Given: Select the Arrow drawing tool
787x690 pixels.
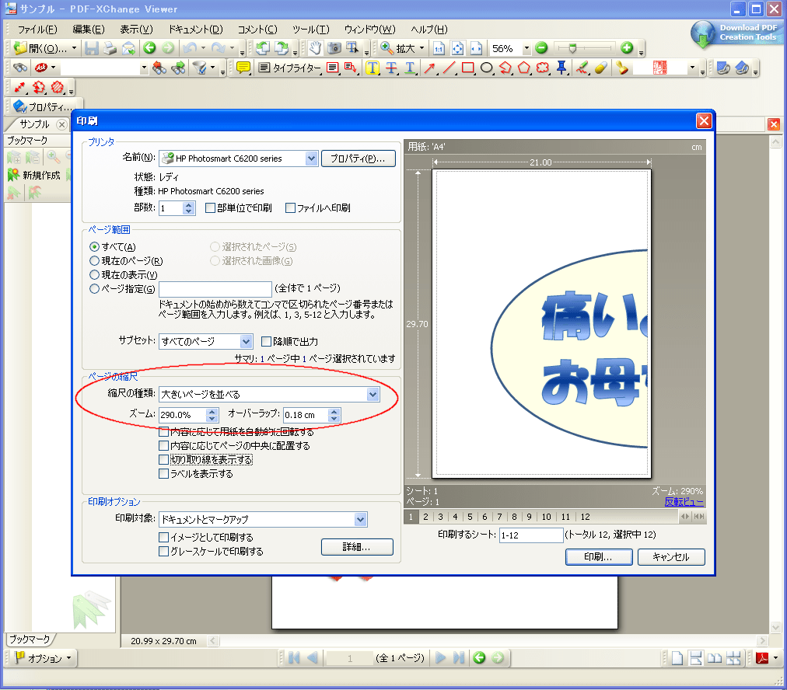Looking at the screenshot, I should coord(429,68).
